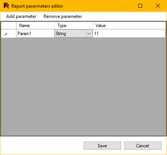Sort by the Name column header
Viewport: 167px width, 155px height.
(35, 26)
